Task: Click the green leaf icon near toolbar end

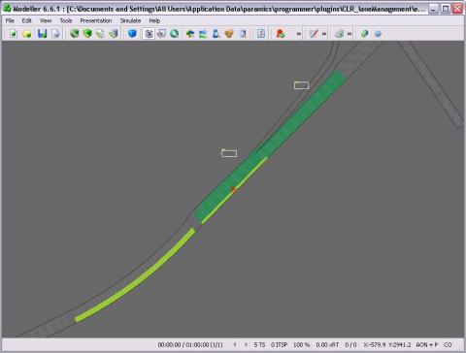Action: pyautogui.click(x=365, y=34)
